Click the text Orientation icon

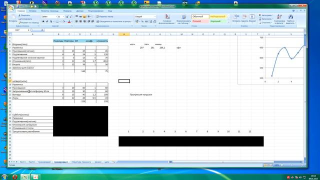coord(89,16)
